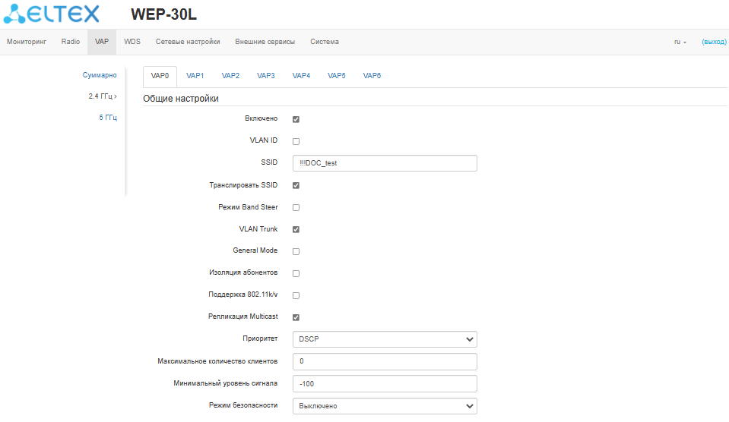The image size is (729, 422).
Task: Enable the VLAN ID checkbox
Action: 296,142
